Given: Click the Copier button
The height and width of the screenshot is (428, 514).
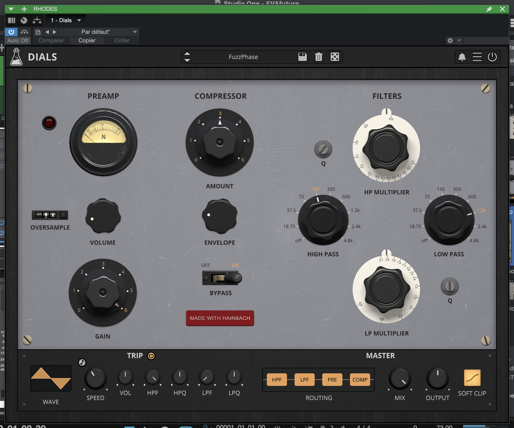Looking at the screenshot, I should (x=87, y=41).
